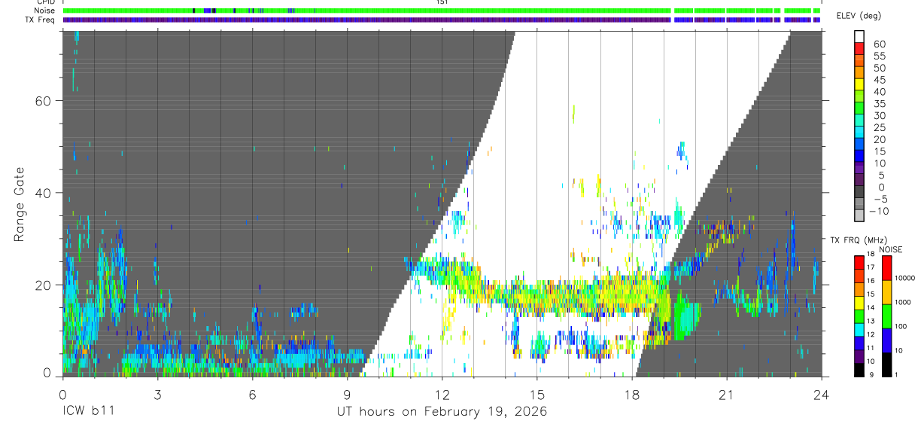
Task: Click the "12" tick on the UT hours axis
Action: point(442,395)
